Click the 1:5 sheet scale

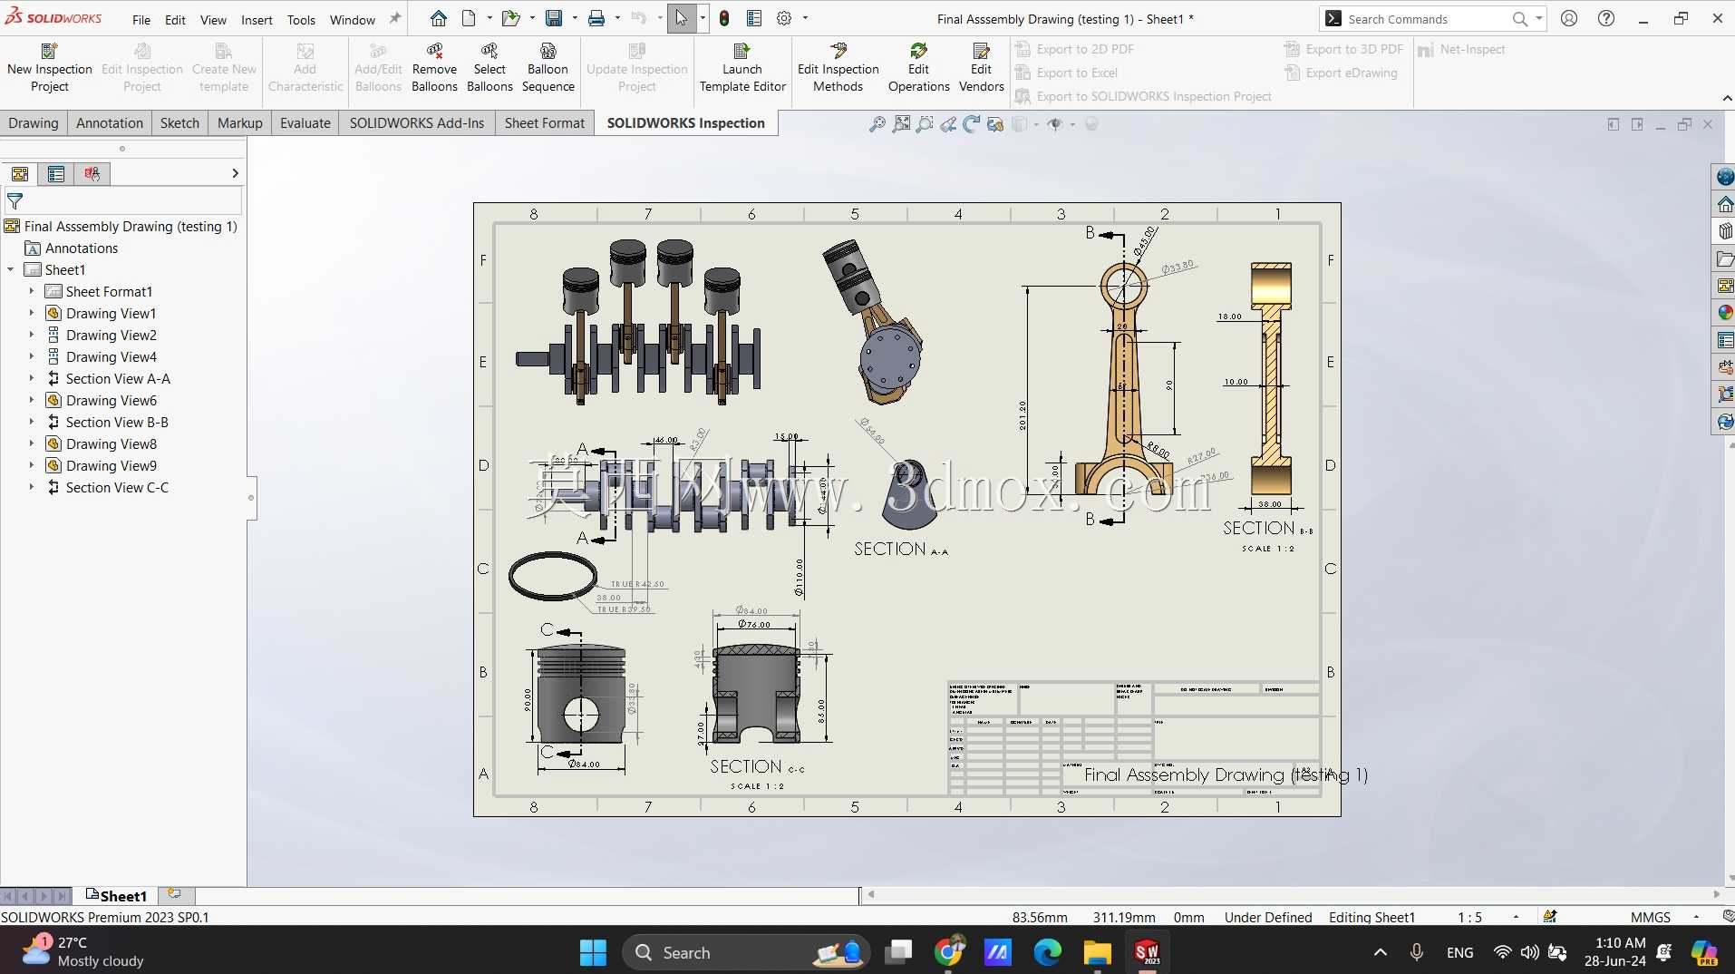[x=1469, y=917]
